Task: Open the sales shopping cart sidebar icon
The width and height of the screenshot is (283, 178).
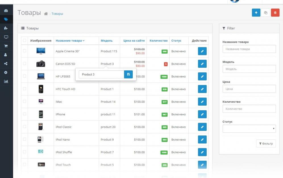Action: (x=6, y=46)
